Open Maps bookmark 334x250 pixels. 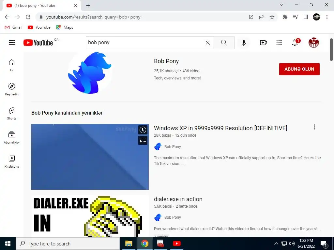coord(65,27)
